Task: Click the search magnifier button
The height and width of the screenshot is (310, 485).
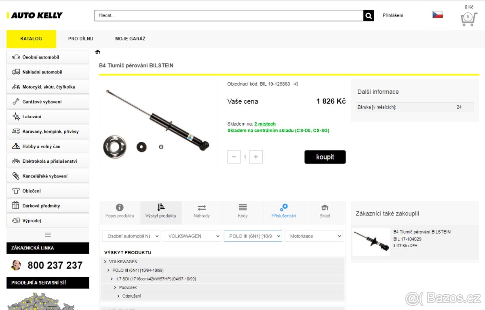Action: 369,16
